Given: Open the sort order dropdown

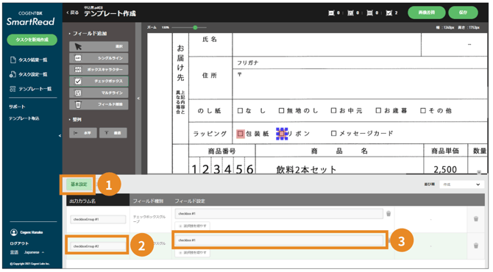Looking at the screenshot, I should [461, 185].
